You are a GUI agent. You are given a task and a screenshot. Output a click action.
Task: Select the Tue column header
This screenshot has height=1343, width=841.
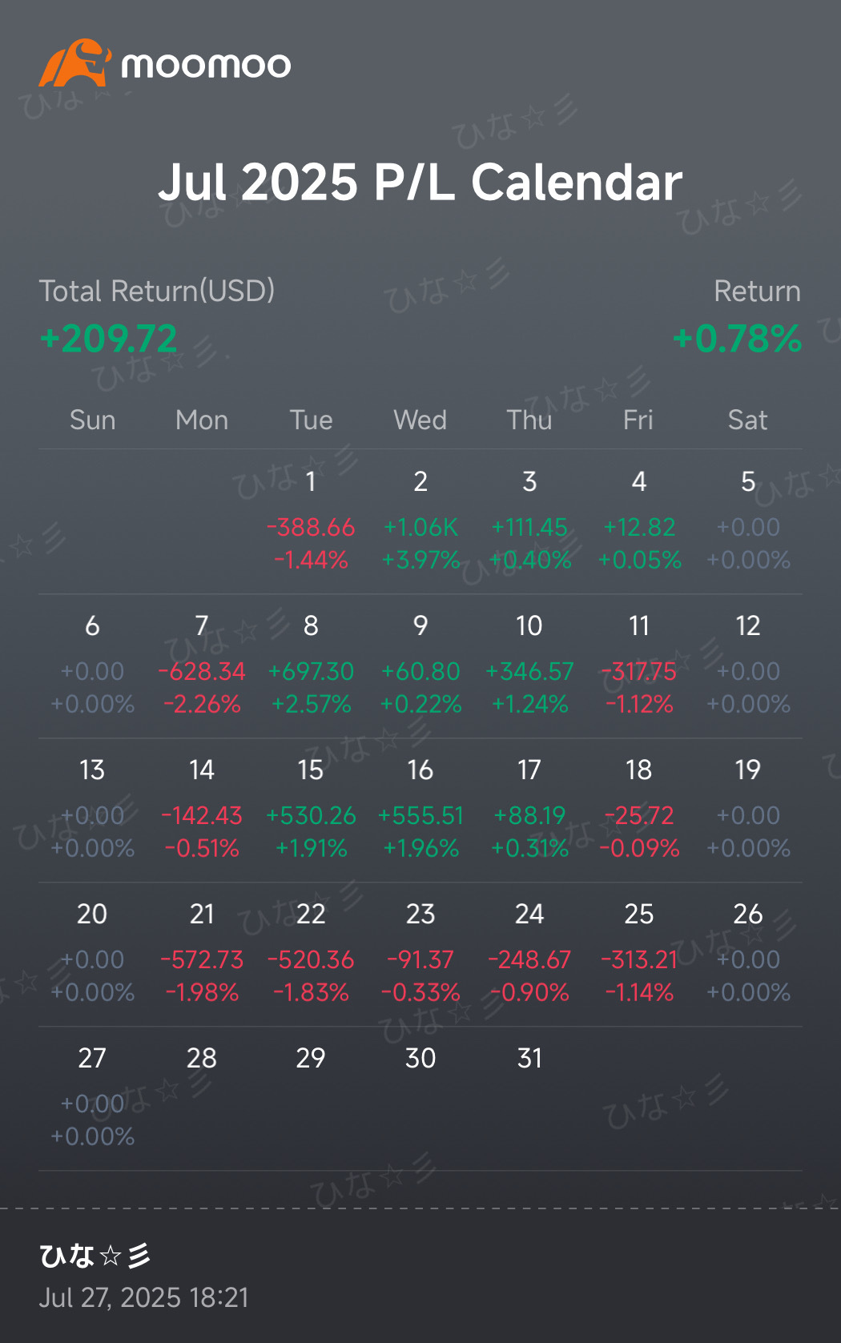click(311, 420)
